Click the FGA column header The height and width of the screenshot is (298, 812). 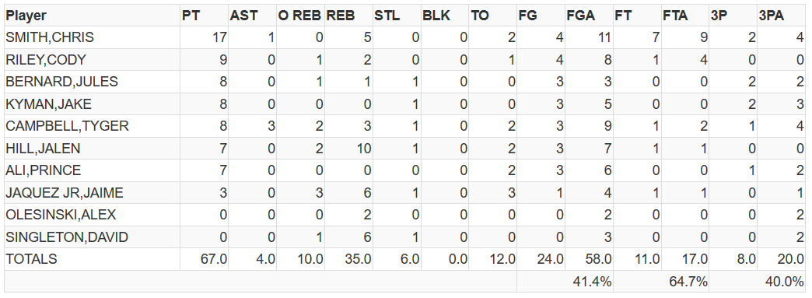click(x=590, y=16)
